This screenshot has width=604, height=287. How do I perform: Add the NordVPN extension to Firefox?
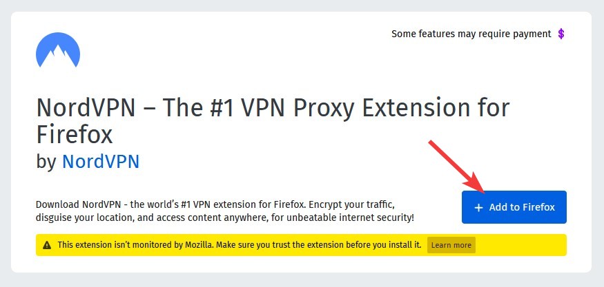tap(514, 207)
